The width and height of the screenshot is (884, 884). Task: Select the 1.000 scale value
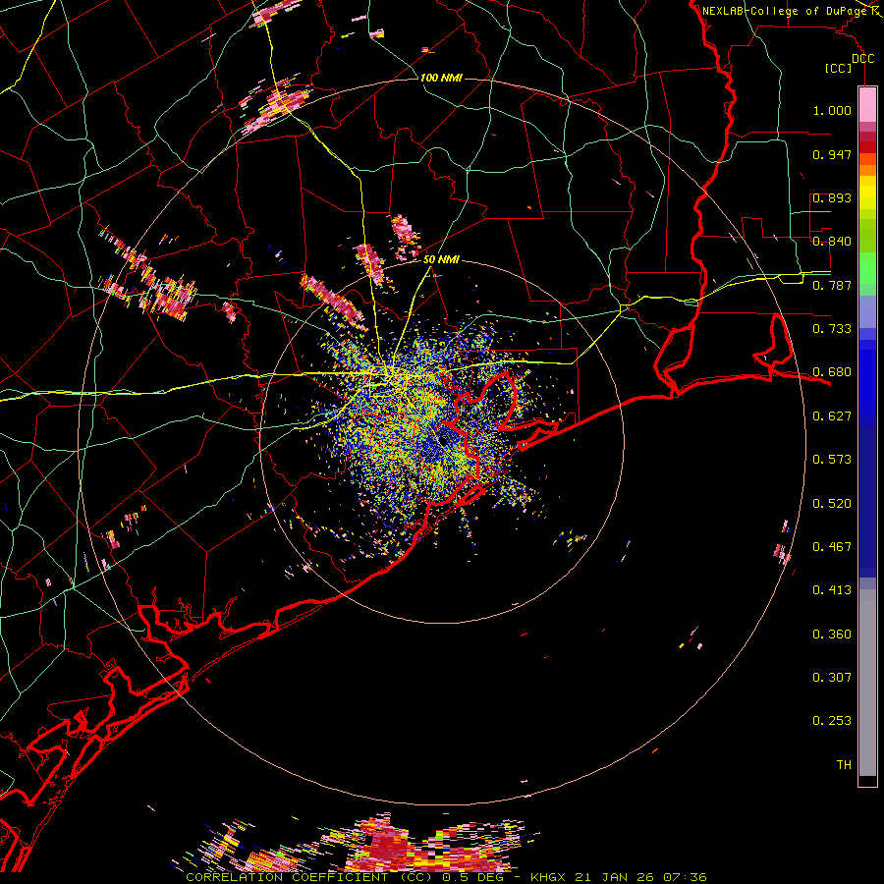point(832,110)
